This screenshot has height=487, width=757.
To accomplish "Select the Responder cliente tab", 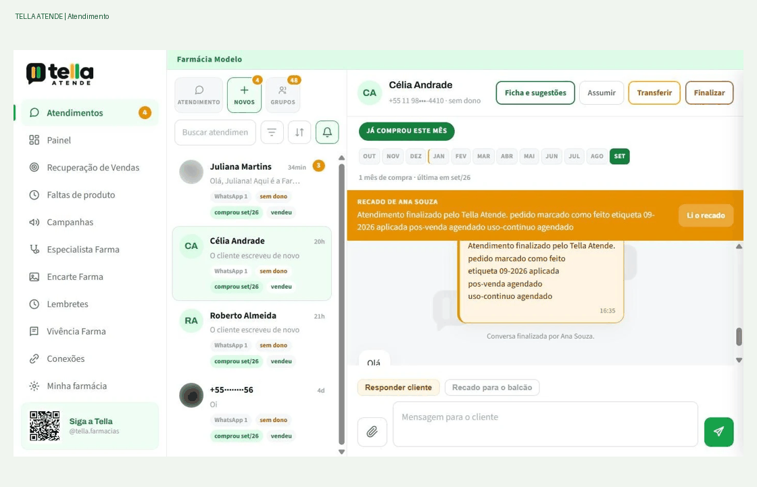I will click(398, 388).
